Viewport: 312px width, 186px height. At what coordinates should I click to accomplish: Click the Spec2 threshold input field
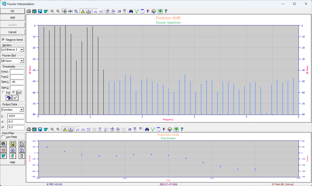pyautogui.click(x=17, y=87)
